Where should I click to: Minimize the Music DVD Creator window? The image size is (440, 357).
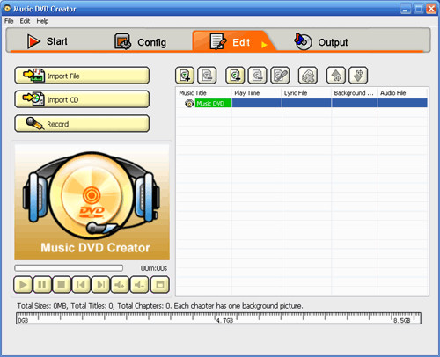point(406,9)
